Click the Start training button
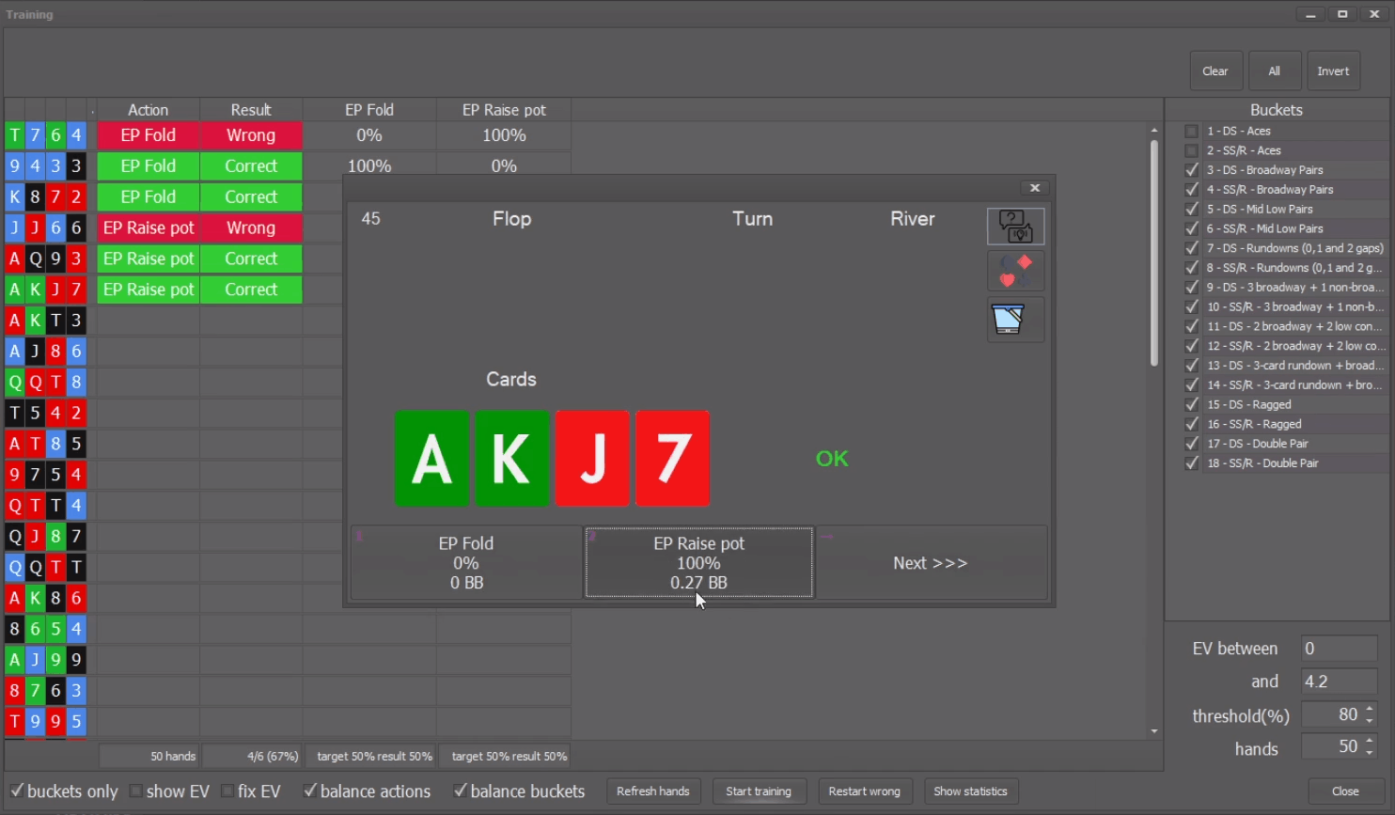This screenshot has width=1395, height=815. click(759, 791)
